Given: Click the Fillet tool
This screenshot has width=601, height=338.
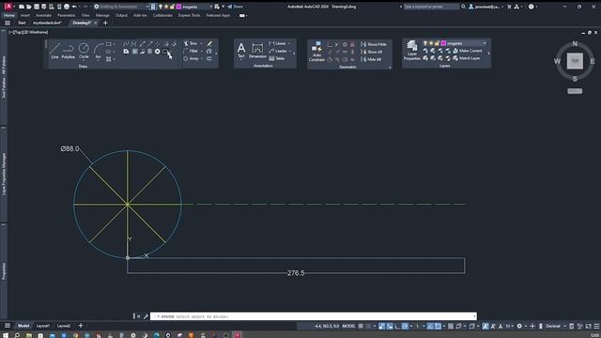Looking at the screenshot, I should pos(191,51).
